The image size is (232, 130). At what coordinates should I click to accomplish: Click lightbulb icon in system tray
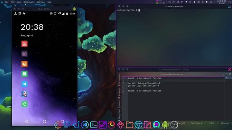click(186, 2)
